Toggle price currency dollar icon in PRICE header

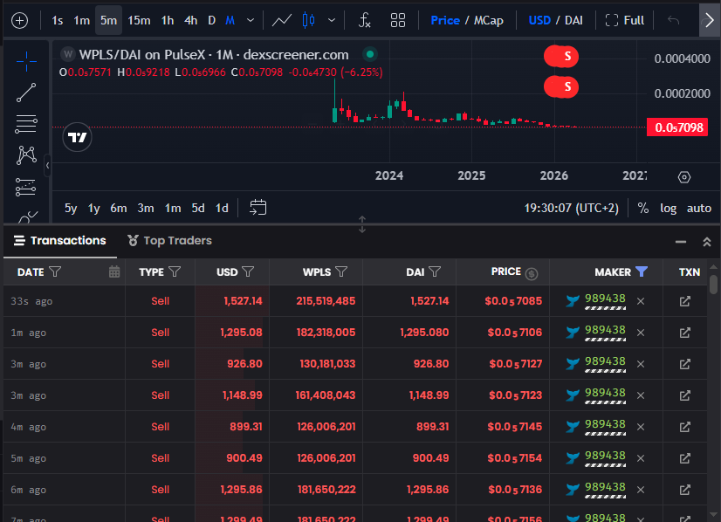pos(532,273)
